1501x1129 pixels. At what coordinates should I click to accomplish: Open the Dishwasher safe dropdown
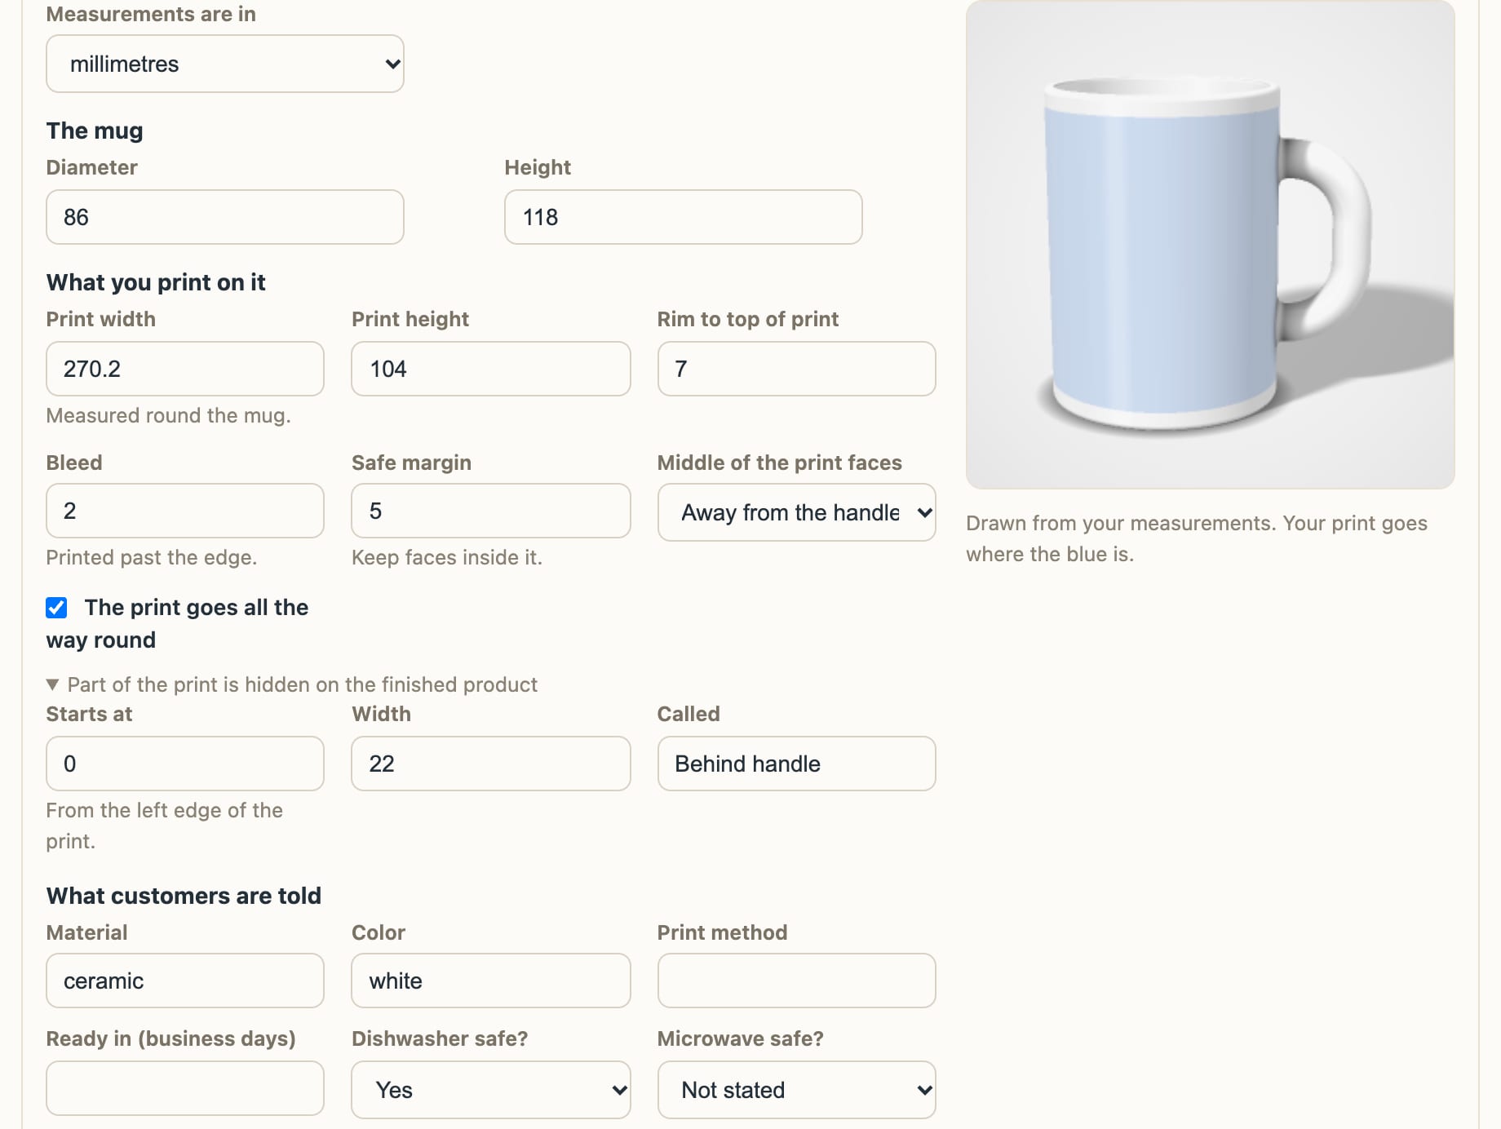tap(490, 1090)
